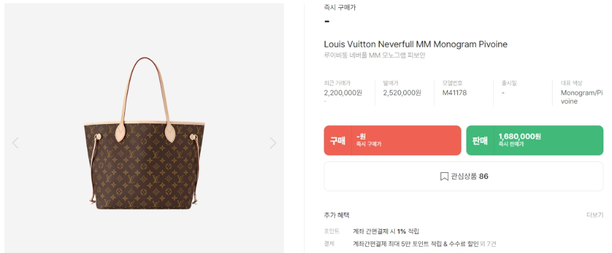612x253 pixels.
Task: Click the 대표 색상 Monogram/Pivoine value
Action: (x=581, y=97)
